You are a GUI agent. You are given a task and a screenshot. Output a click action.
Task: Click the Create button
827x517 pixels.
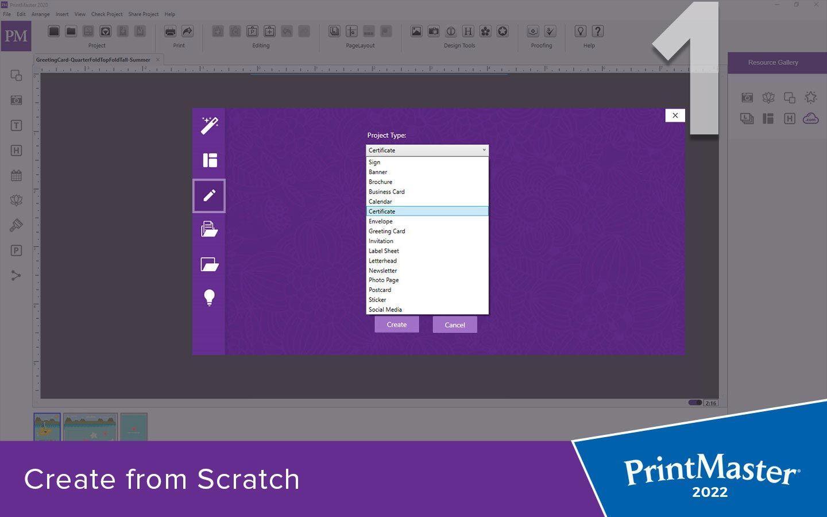pos(396,324)
